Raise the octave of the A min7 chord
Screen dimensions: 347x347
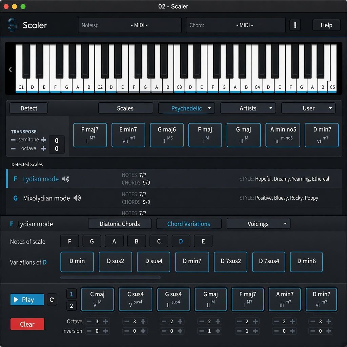coord(292,321)
